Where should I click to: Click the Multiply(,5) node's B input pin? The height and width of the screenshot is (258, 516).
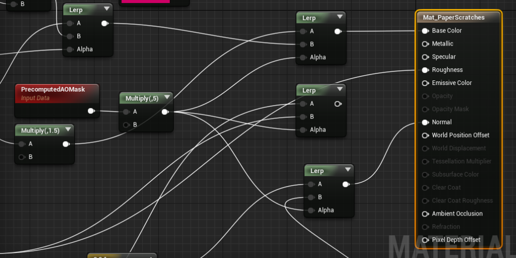pyautogui.click(x=125, y=125)
